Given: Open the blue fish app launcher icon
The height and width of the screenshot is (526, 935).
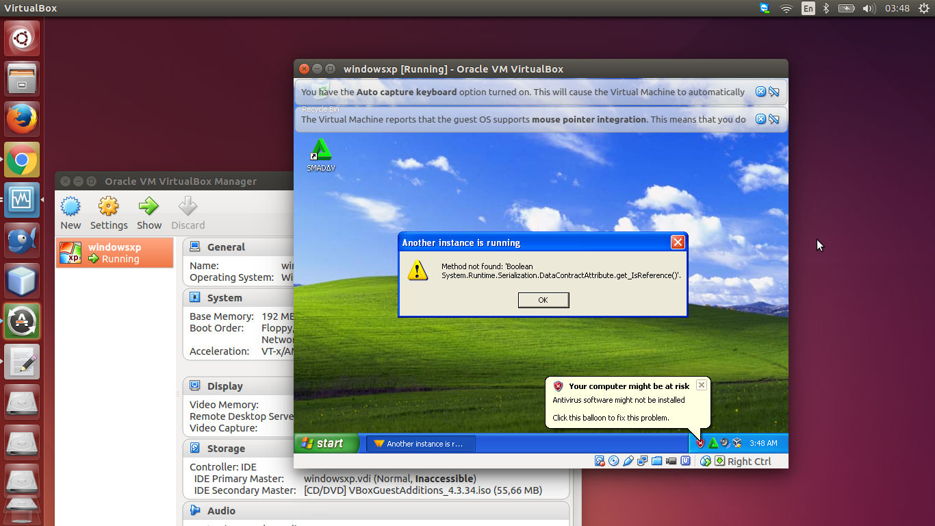Looking at the screenshot, I should tap(22, 241).
